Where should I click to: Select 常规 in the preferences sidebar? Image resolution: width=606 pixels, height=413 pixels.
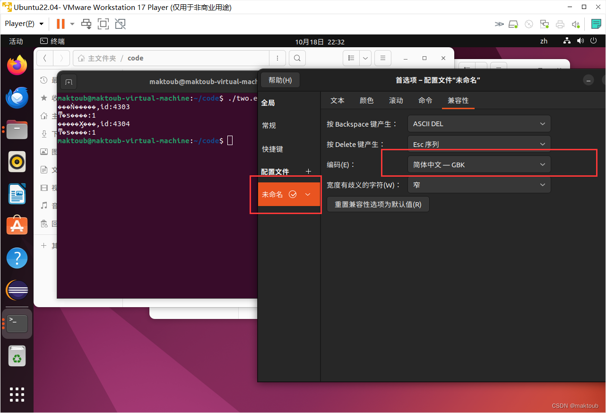pos(268,125)
